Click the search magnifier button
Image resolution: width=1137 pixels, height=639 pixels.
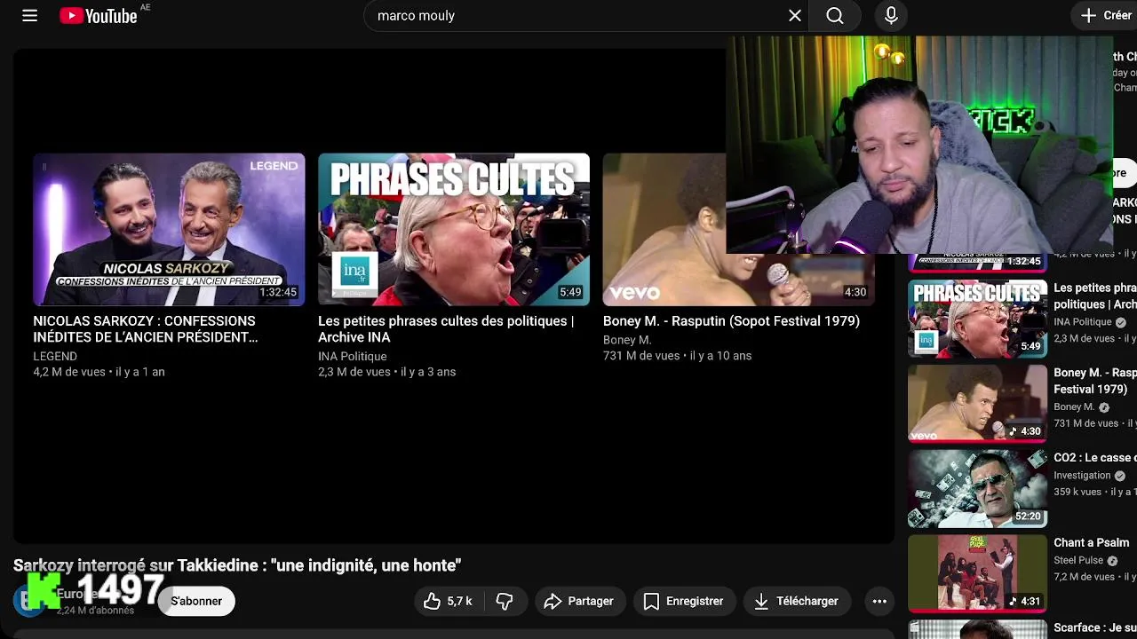(x=835, y=16)
